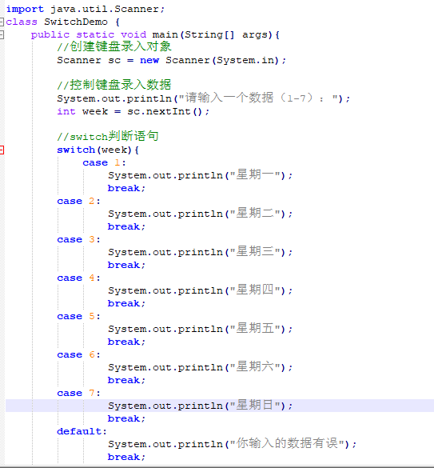Click the println line printing 星期四
This screenshot has width=434, height=468.
coord(200,290)
